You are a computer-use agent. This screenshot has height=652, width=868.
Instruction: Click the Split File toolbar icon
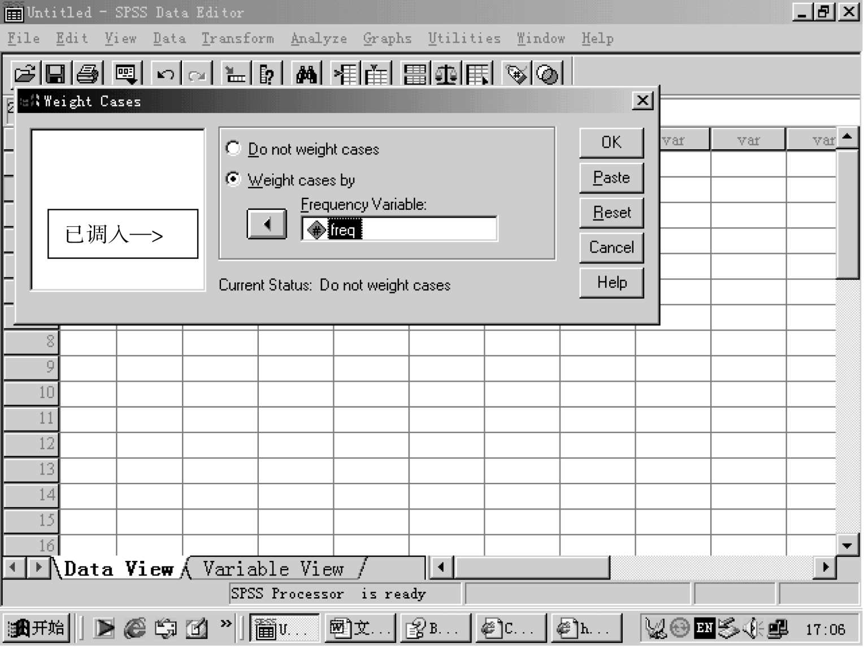[x=415, y=74]
